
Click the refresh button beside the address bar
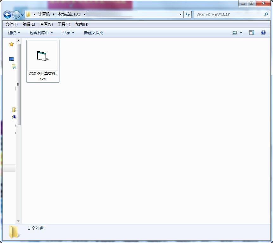click(188, 15)
